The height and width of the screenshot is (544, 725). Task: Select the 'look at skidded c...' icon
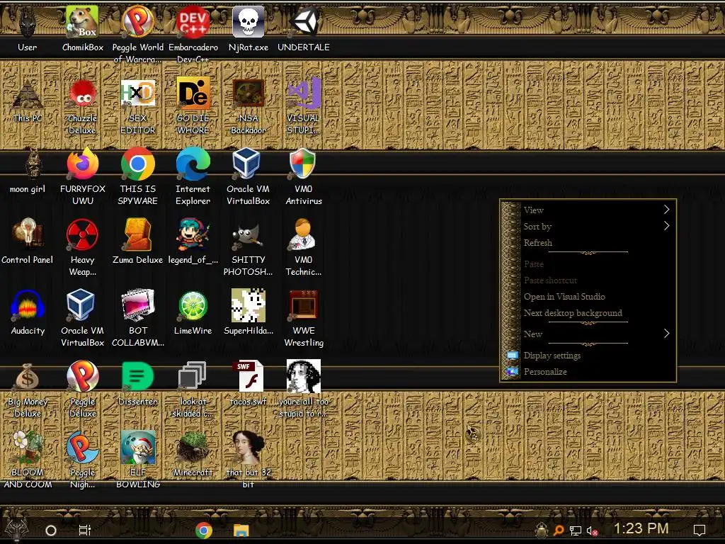193,377
